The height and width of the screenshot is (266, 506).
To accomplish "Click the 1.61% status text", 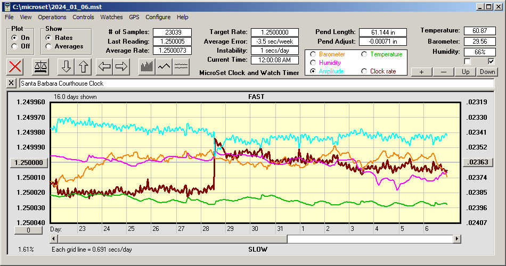I will click(x=26, y=249).
